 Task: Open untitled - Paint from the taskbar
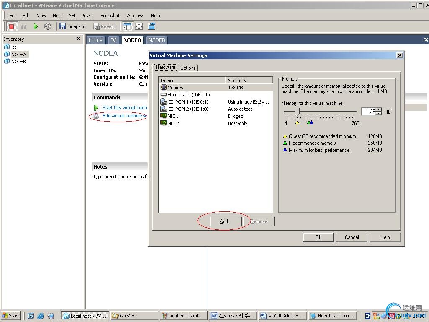(183, 316)
